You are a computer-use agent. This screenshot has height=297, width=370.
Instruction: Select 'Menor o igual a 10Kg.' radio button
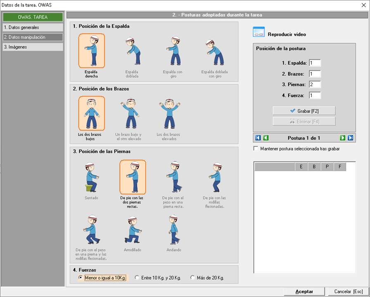coord(81,278)
